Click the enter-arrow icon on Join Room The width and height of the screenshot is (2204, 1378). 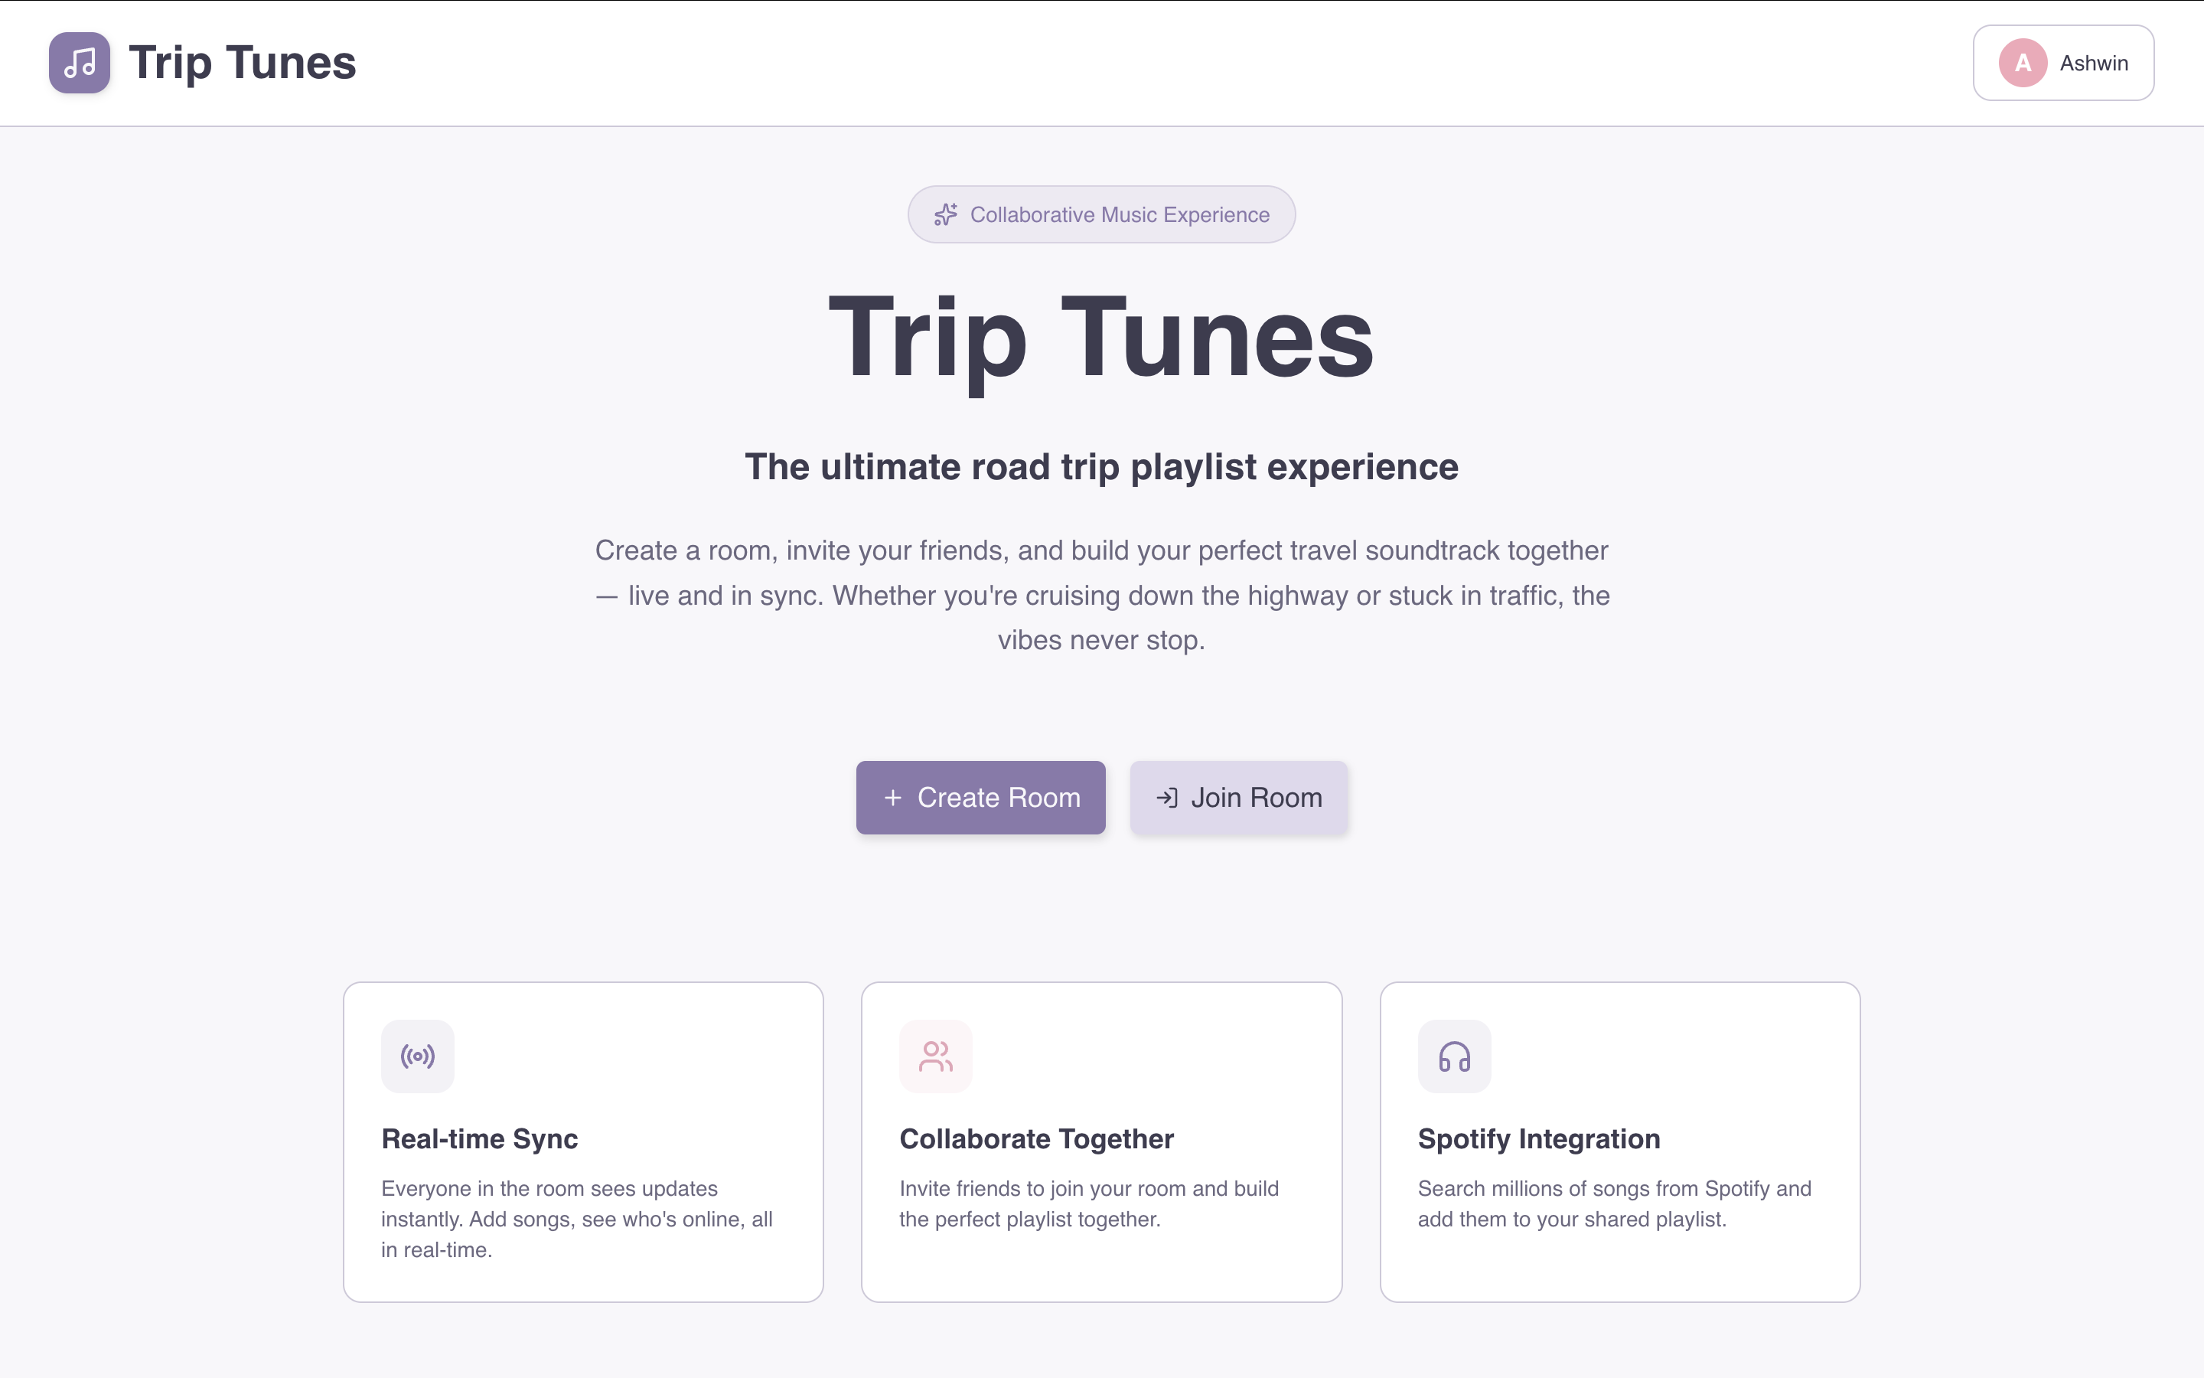pyautogui.click(x=1166, y=798)
